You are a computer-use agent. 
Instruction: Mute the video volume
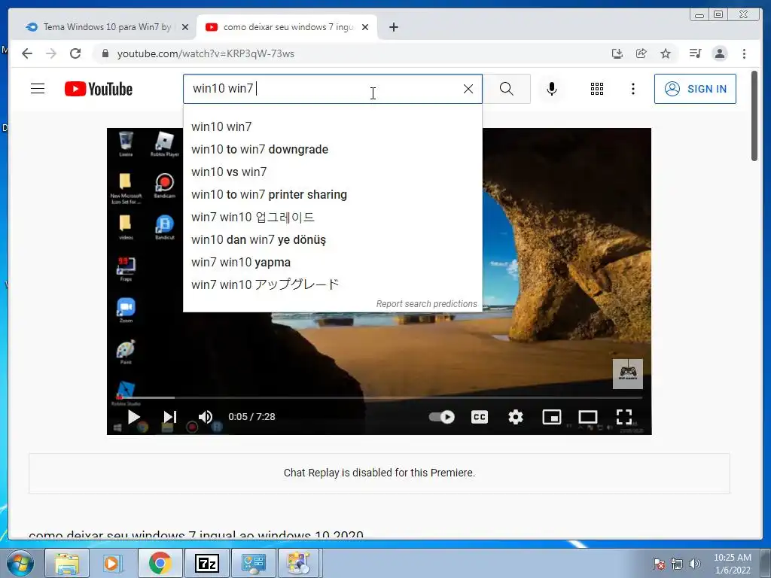point(206,417)
